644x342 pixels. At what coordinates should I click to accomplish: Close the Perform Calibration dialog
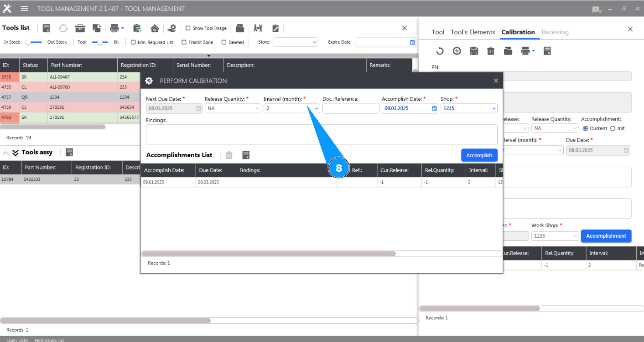click(496, 81)
